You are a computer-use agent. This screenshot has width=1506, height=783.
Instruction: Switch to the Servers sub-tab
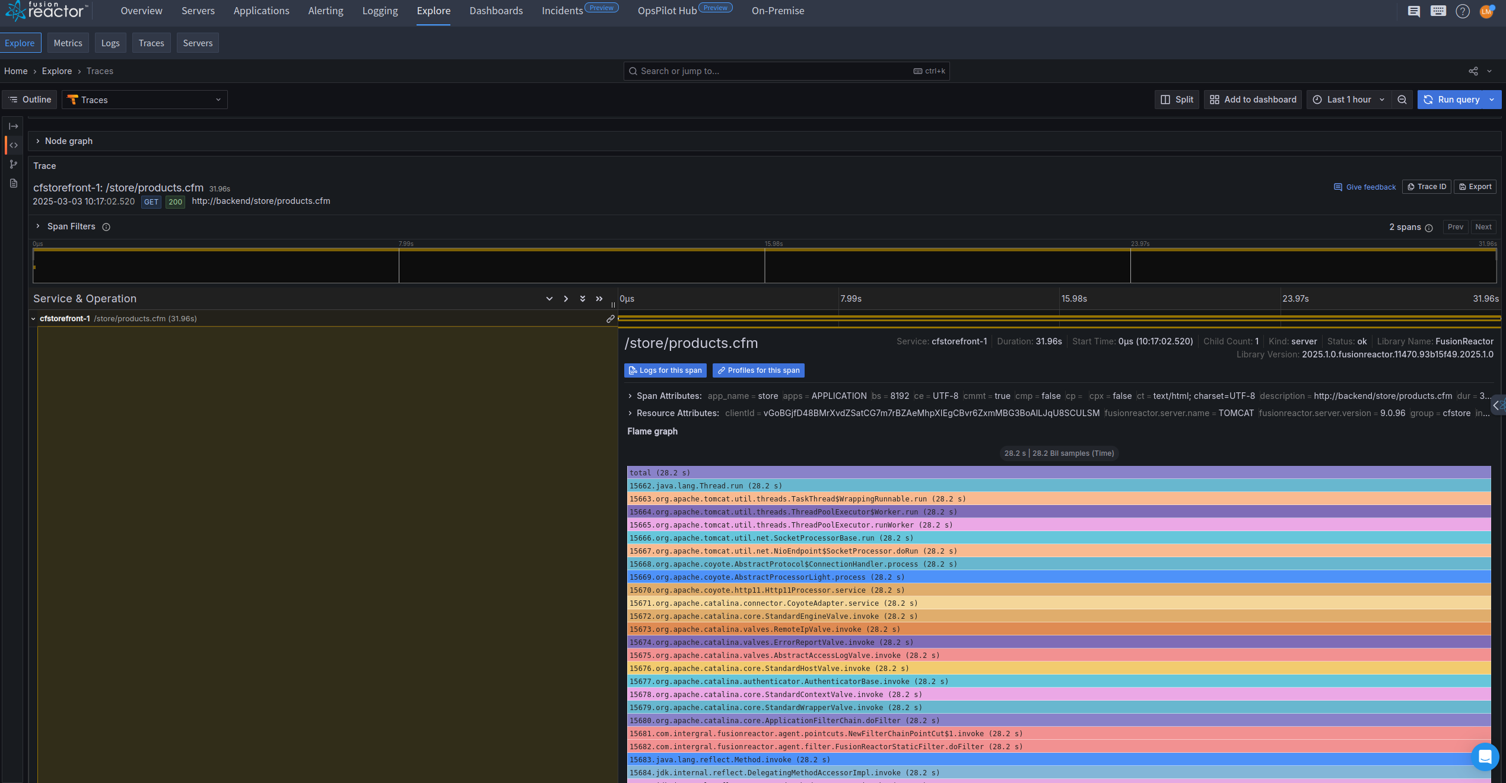click(198, 43)
